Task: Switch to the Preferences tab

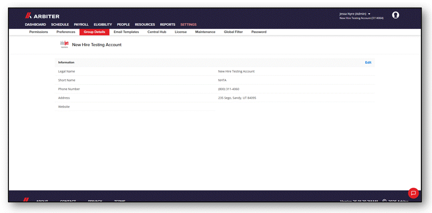Action: click(x=66, y=32)
